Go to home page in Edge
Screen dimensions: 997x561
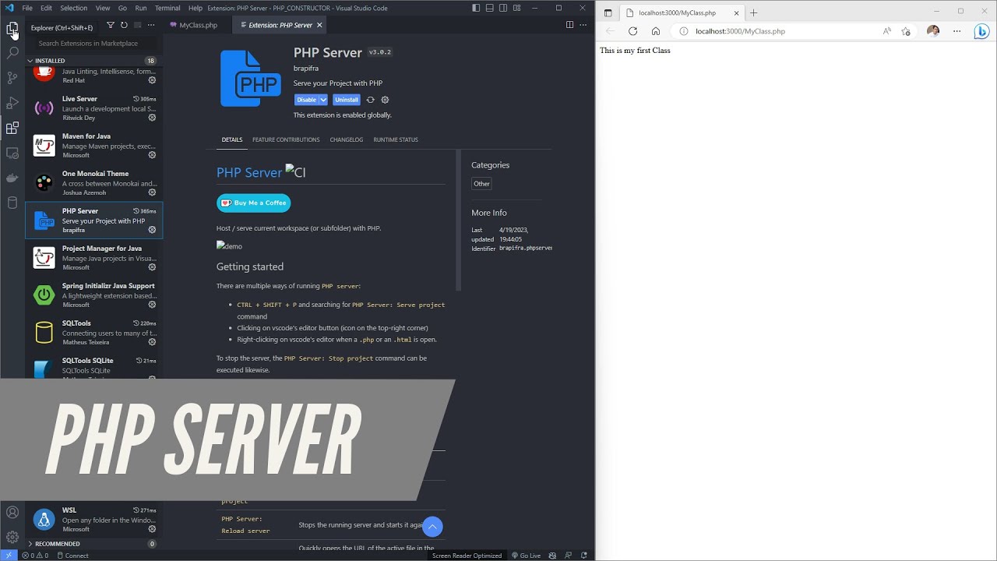click(x=656, y=31)
